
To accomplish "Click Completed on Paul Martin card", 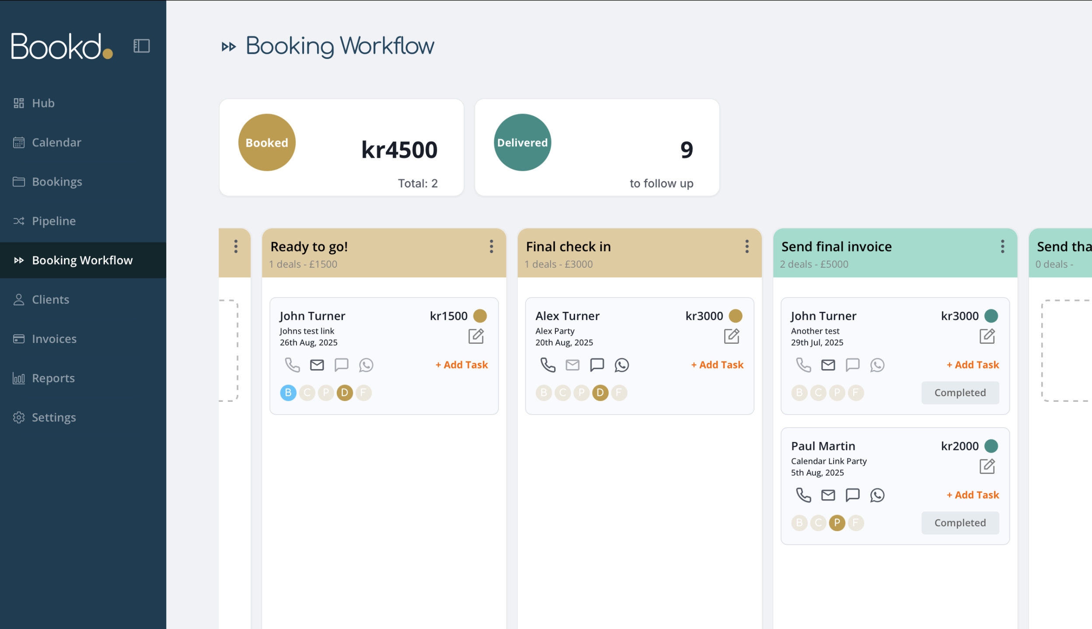I will pyautogui.click(x=960, y=523).
